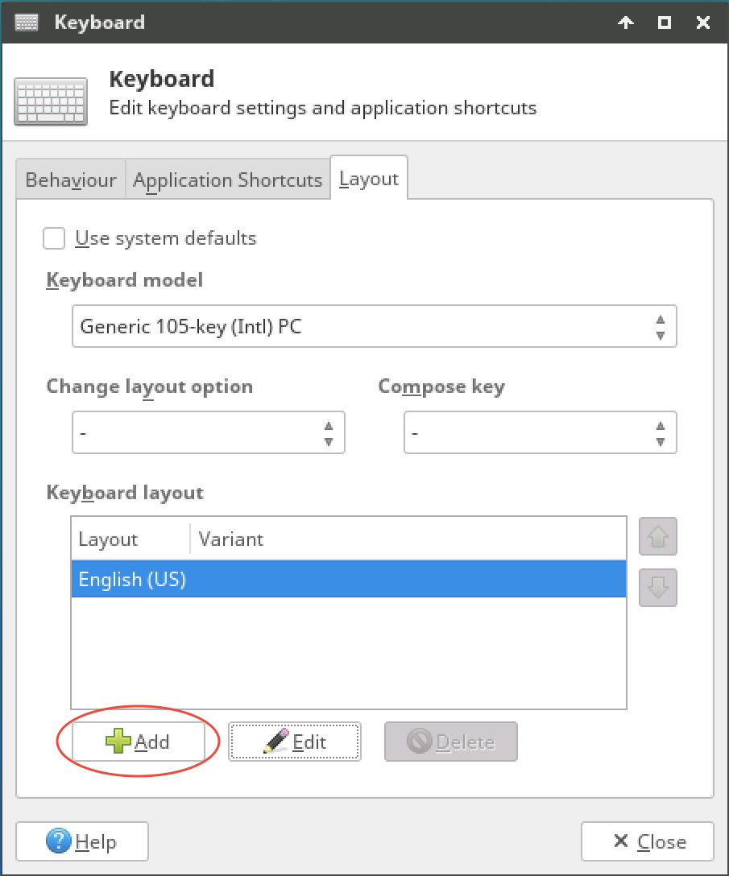Move the layout down with the down arrow

tap(657, 588)
